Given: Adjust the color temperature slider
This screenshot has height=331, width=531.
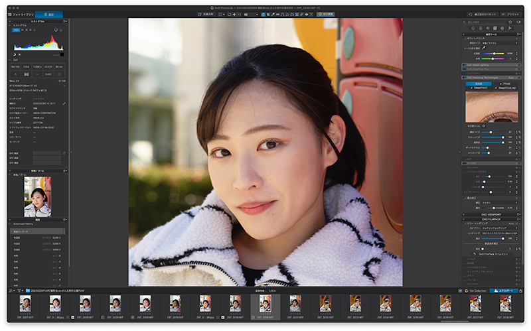Looking at the screenshot, I should point(493,54).
